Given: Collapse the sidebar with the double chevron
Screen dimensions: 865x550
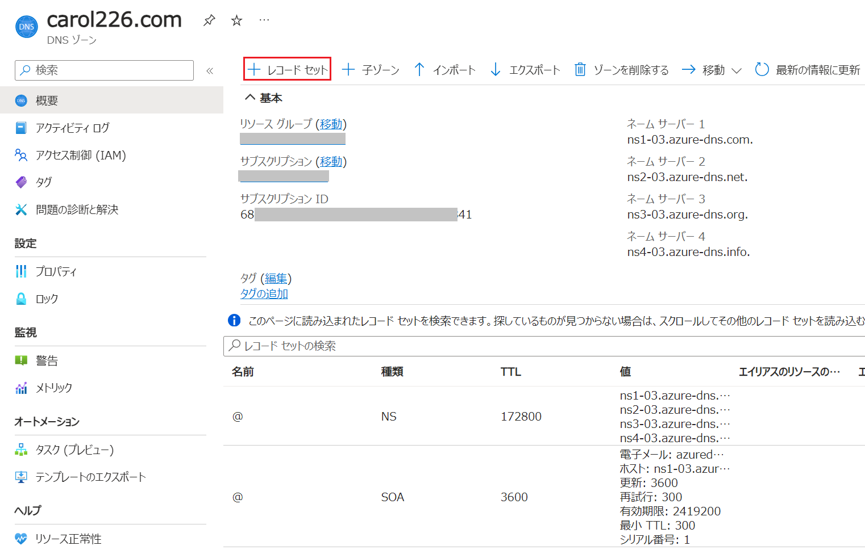Looking at the screenshot, I should click(210, 70).
